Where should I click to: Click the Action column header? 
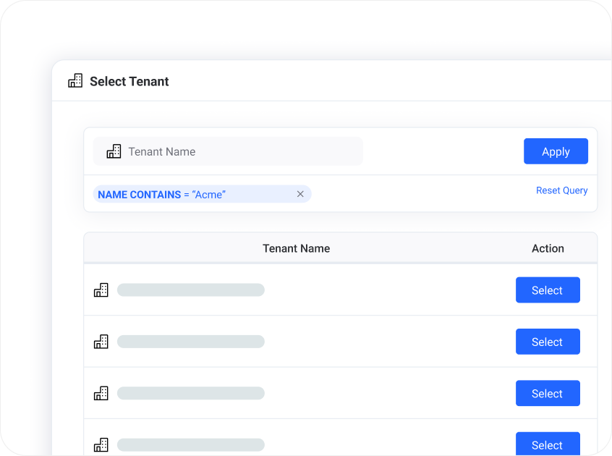[548, 248]
